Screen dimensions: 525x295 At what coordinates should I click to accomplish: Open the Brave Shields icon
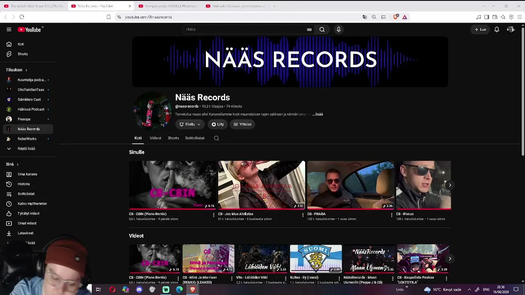point(395,17)
